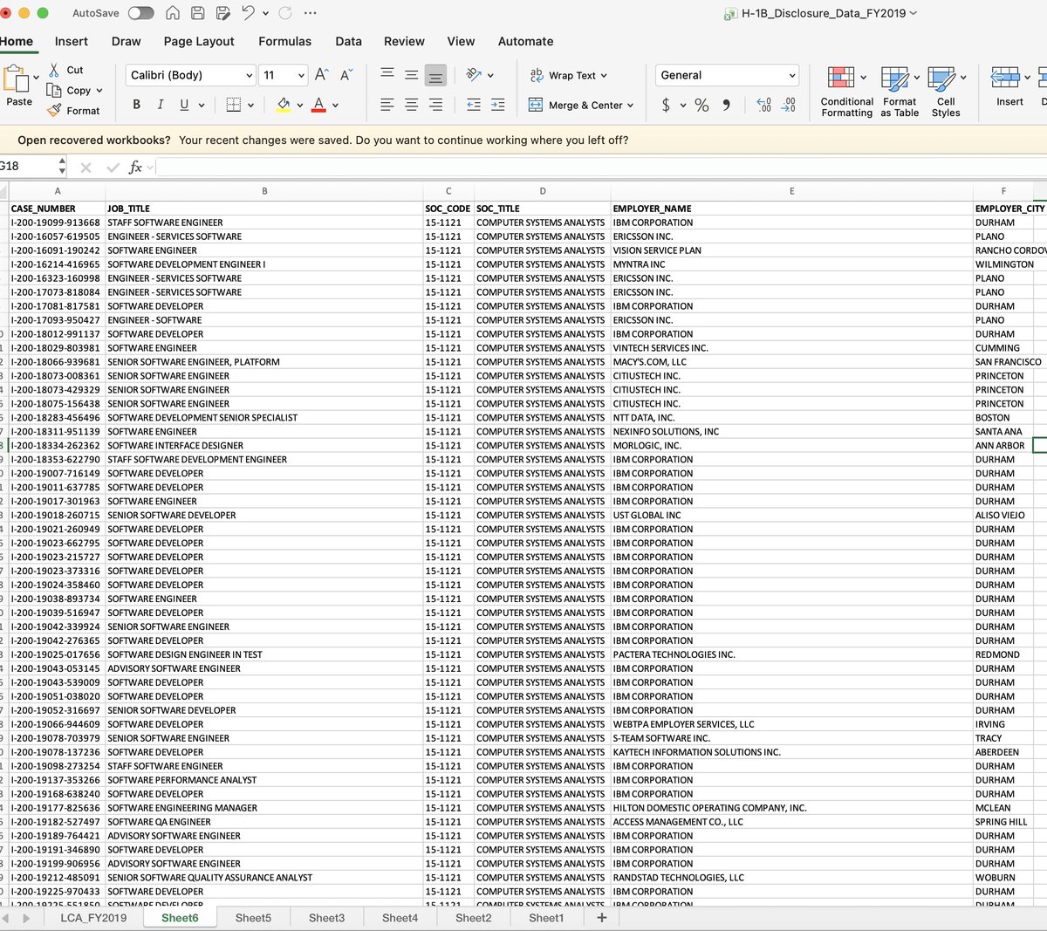The height and width of the screenshot is (931, 1047).
Task: Expand the Underline style arrow
Action: tap(202, 105)
